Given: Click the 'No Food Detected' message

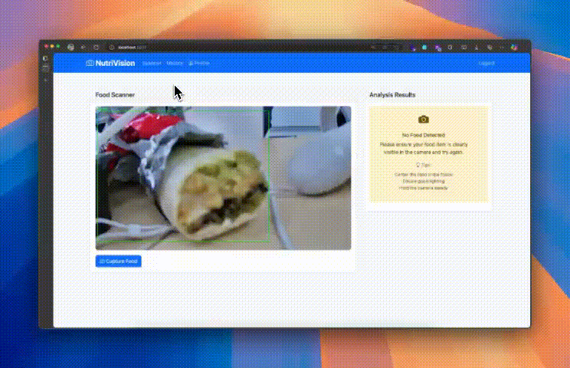Looking at the screenshot, I should [x=424, y=135].
